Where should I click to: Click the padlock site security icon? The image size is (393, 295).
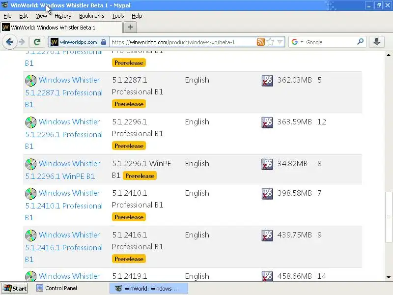(x=104, y=42)
